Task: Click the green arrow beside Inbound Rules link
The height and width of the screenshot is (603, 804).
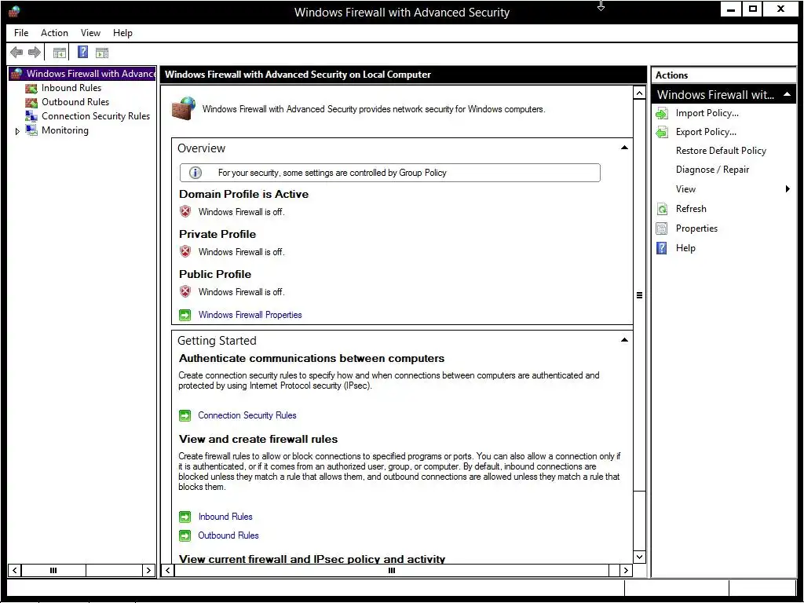Action: click(185, 517)
